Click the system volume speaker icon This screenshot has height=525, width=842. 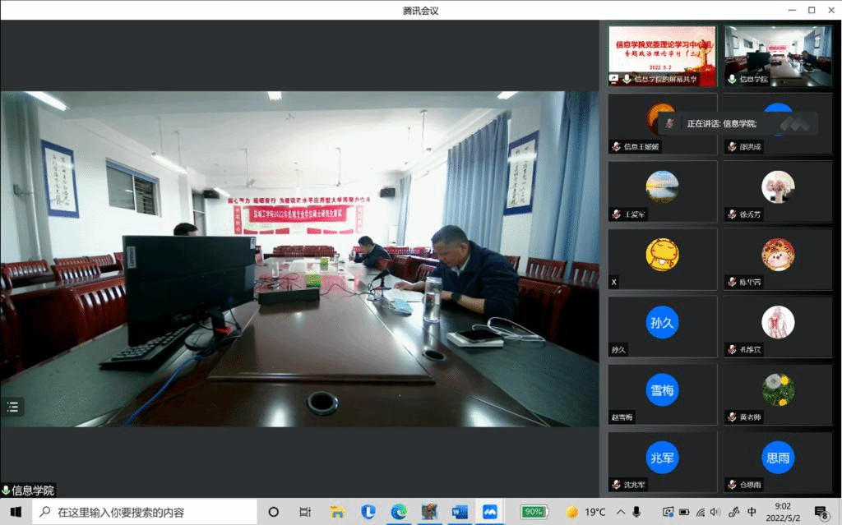tap(715, 512)
